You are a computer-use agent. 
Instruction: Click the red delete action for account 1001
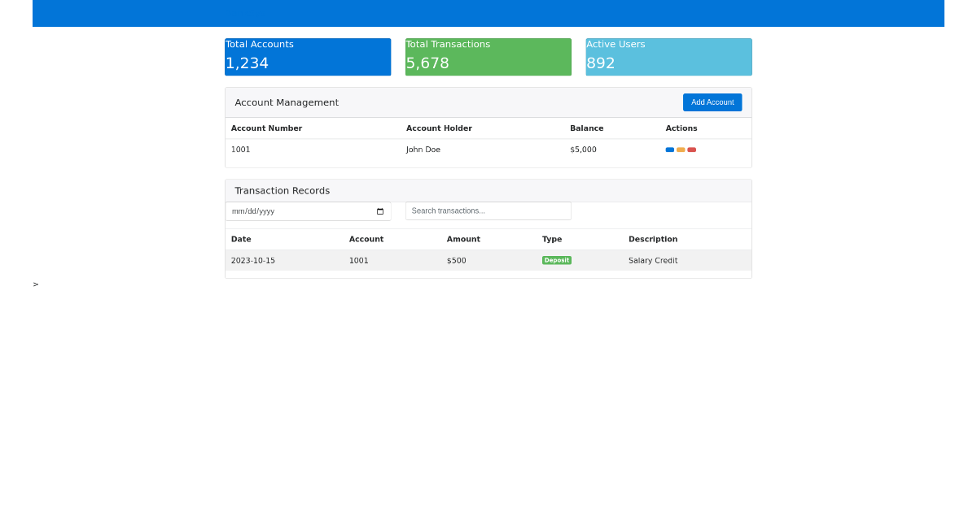tap(691, 150)
